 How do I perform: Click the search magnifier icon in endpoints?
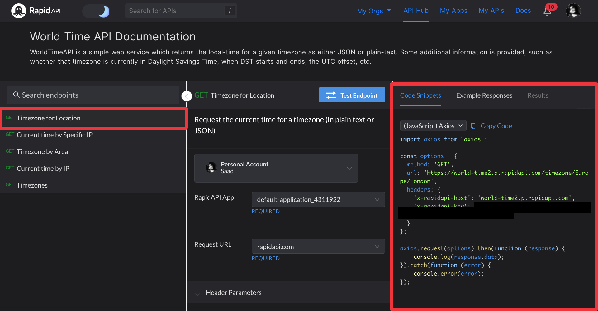click(x=16, y=95)
